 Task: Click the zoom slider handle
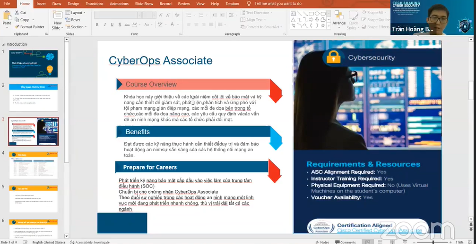(x=433, y=242)
